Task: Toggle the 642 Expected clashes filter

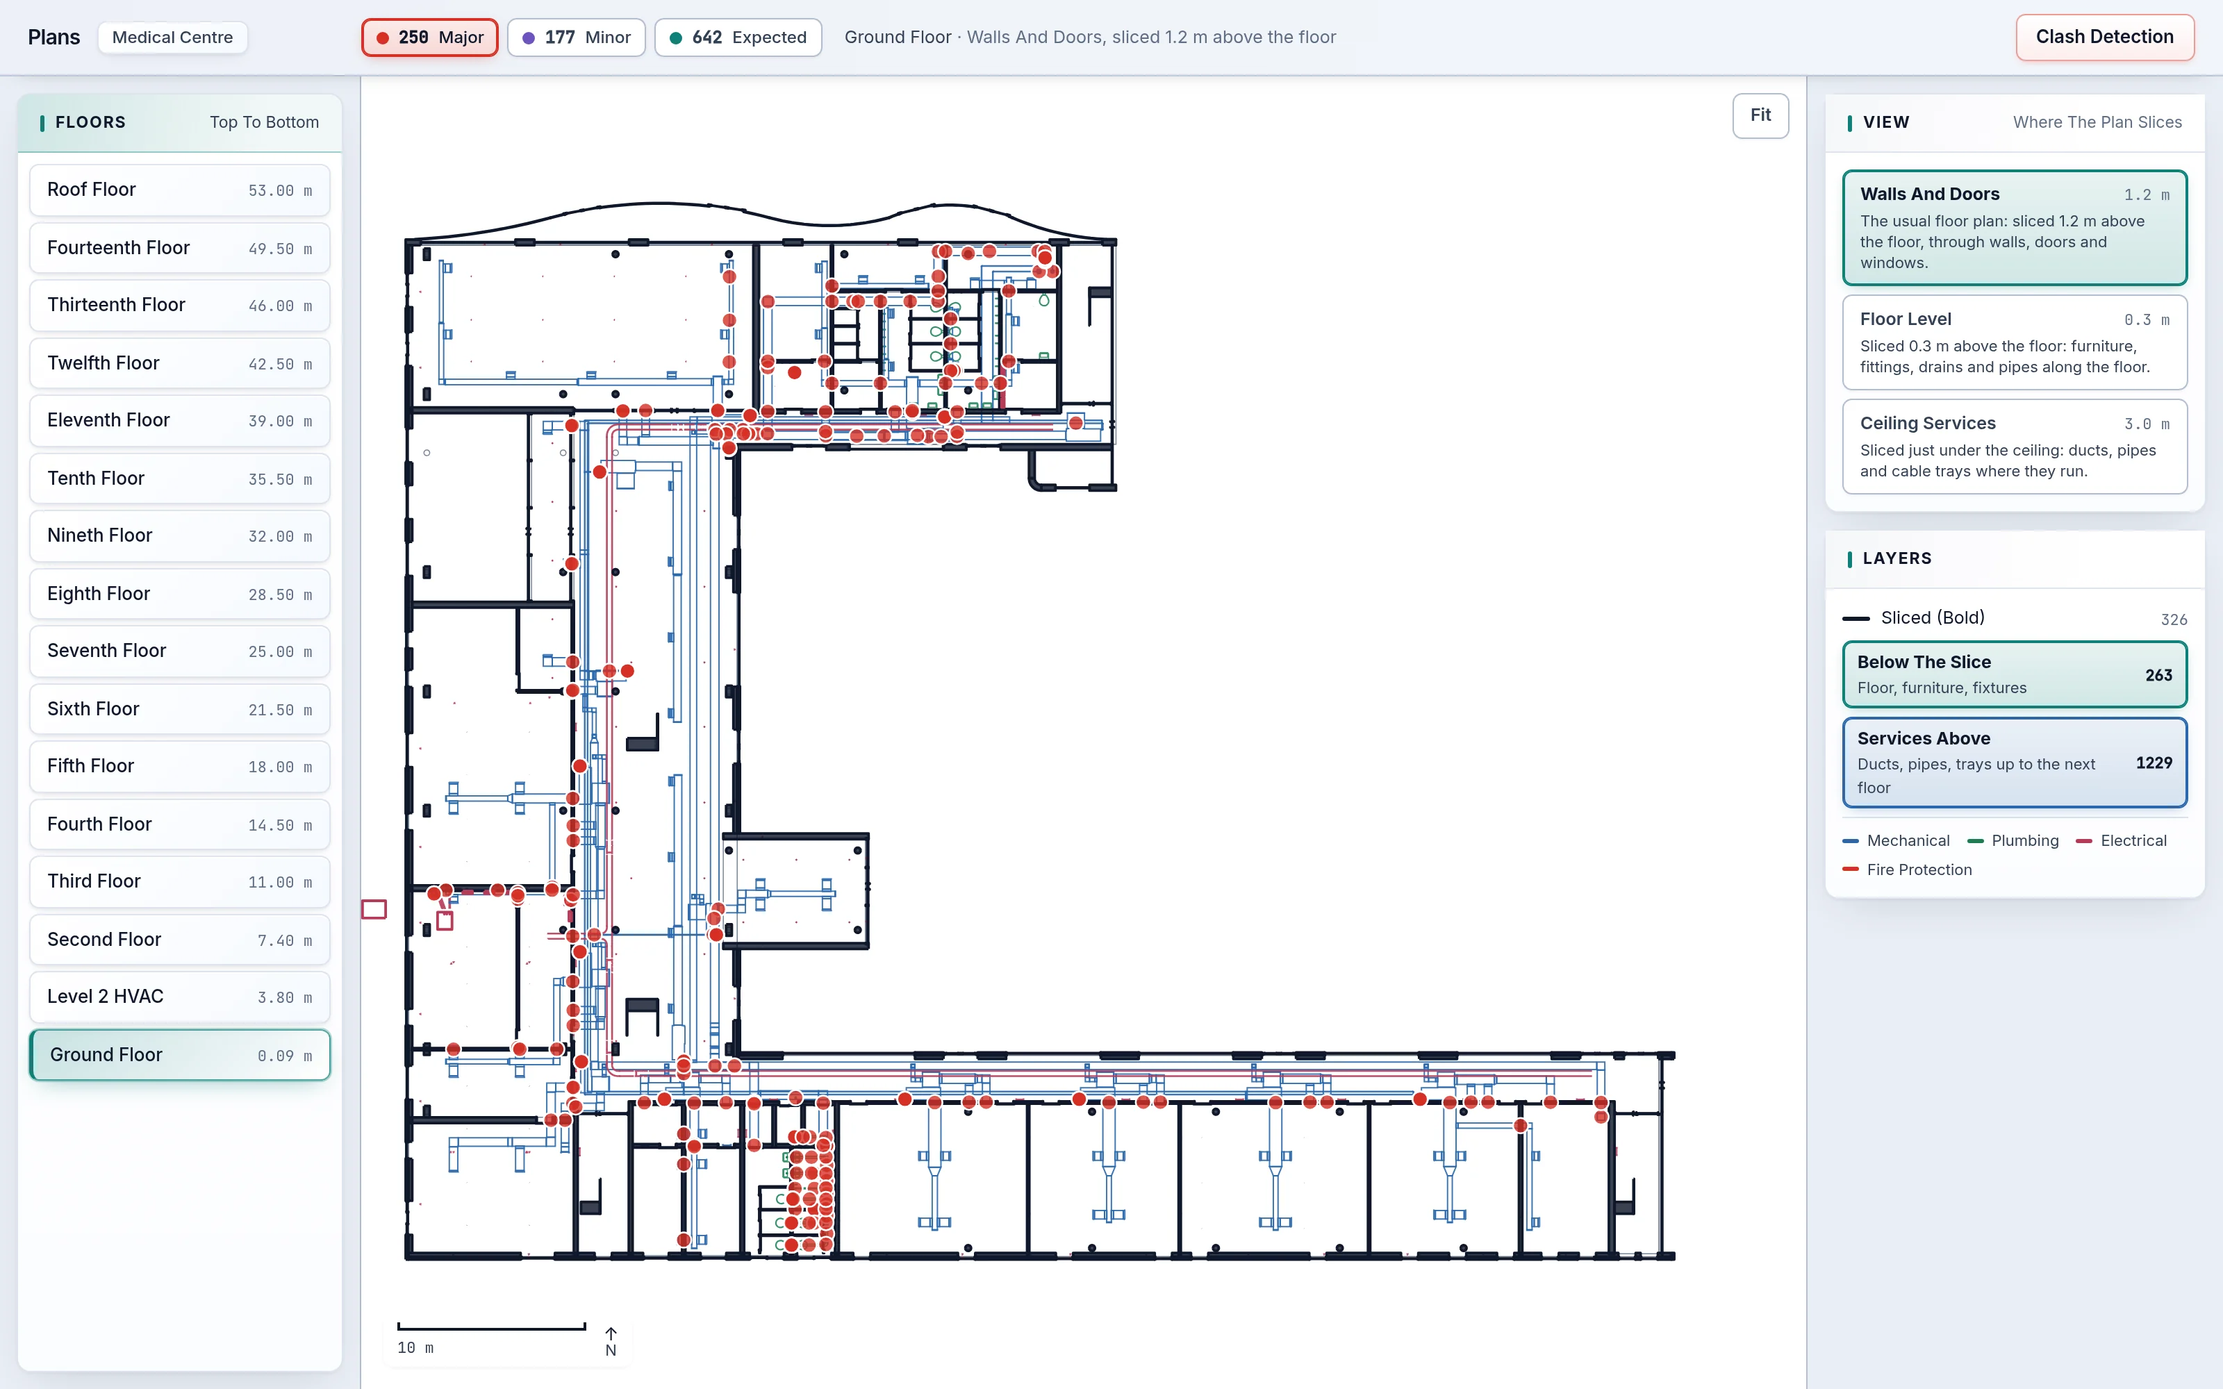Action: (738, 38)
